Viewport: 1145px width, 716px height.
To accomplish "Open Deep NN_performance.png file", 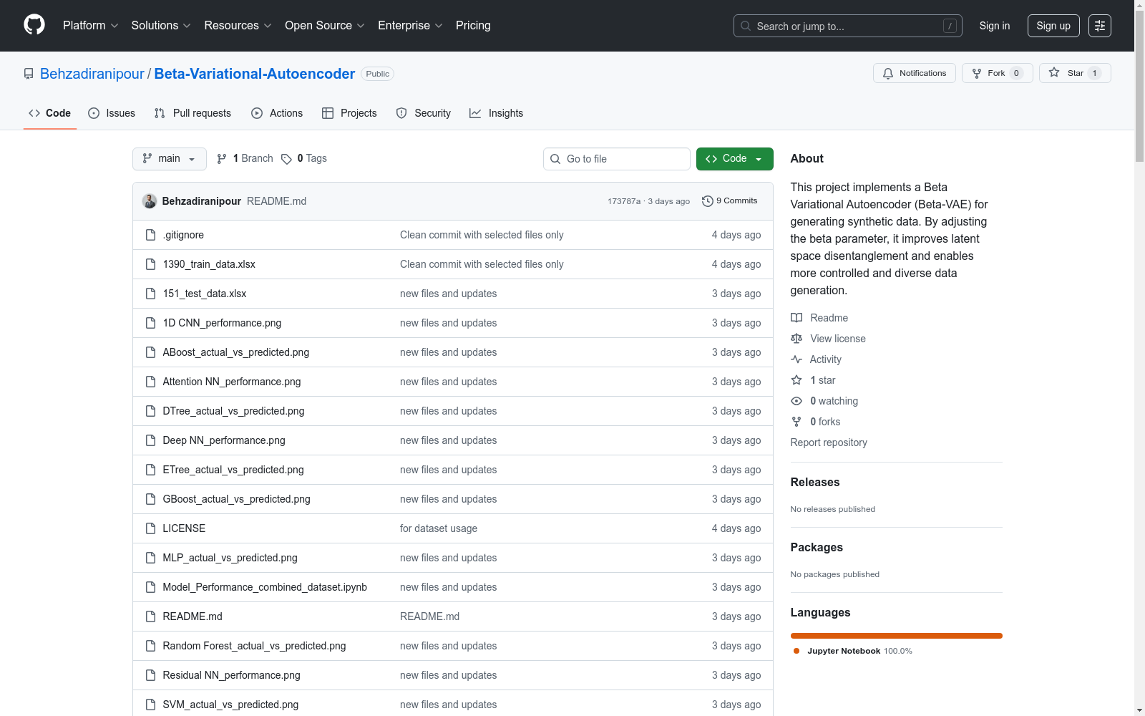I will (x=224, y=440).
